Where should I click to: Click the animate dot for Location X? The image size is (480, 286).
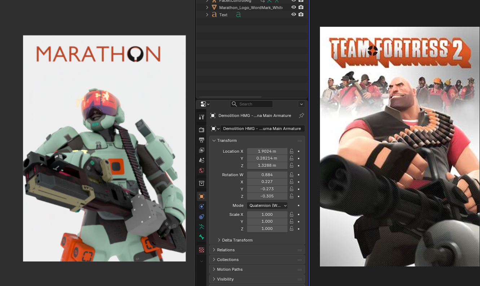click(299, 151)
